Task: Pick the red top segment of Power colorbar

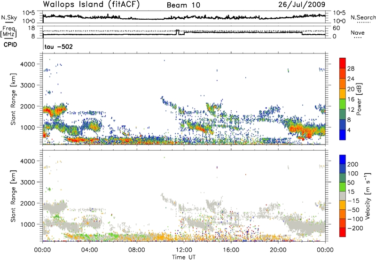Action: tap(343, 63)
